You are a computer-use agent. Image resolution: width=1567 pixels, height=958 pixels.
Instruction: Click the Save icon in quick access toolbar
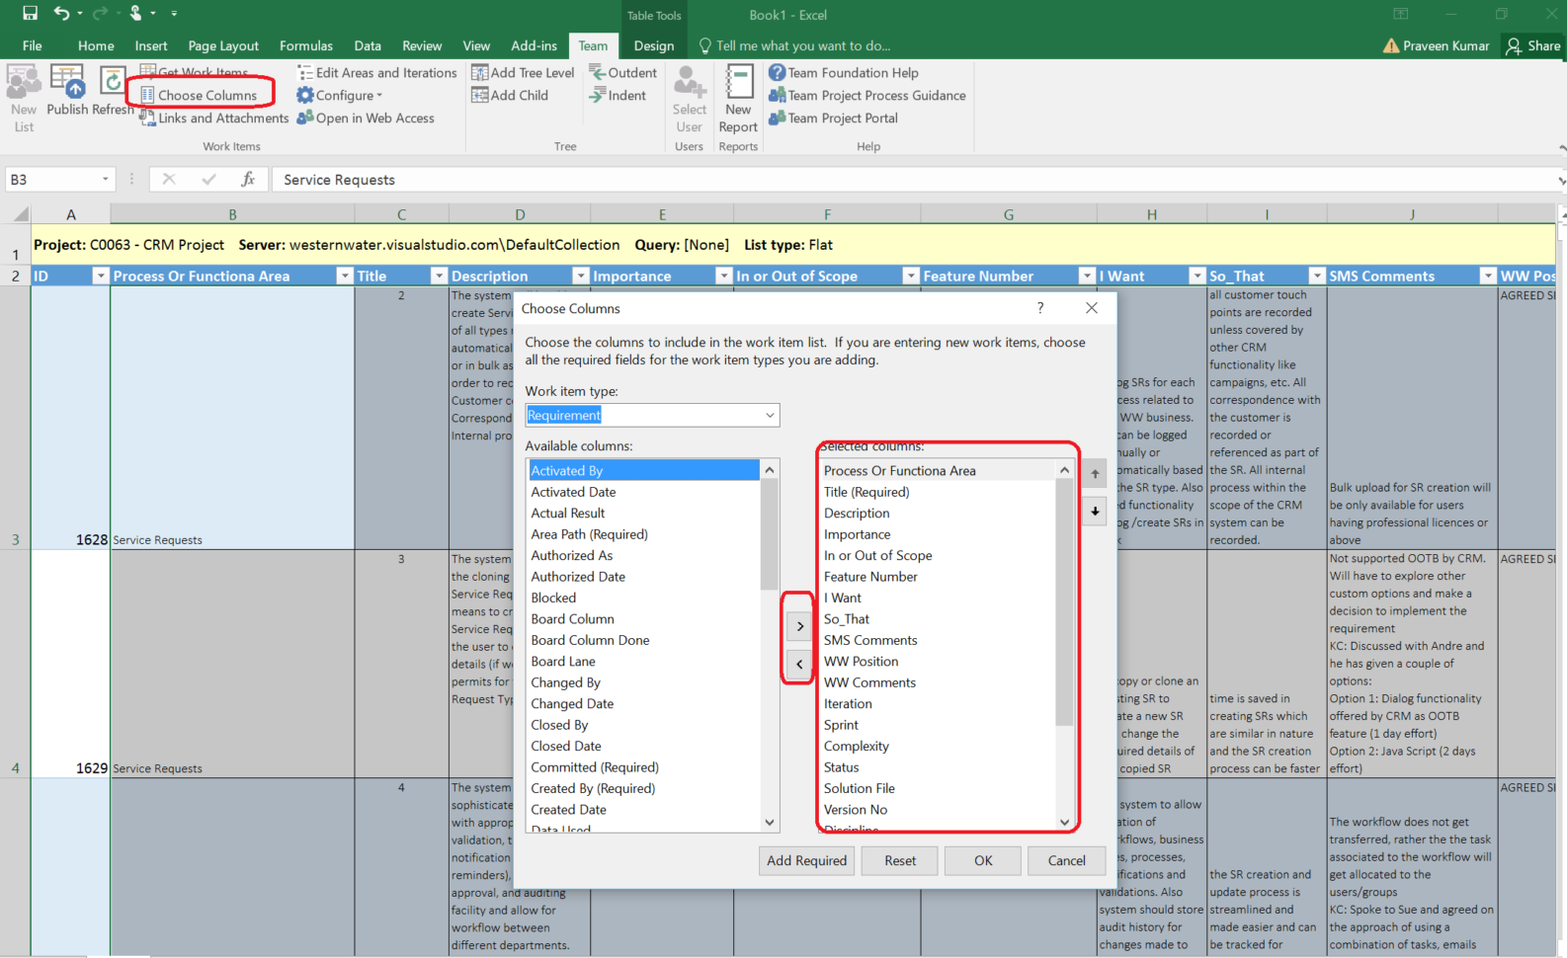click(x=30, y=13)
